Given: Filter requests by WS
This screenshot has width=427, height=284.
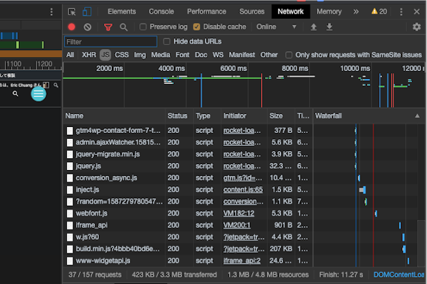Looking at the screenshot, I should coord(218,55).
